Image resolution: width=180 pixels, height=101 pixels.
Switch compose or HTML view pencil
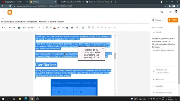[x=3, y=27]
